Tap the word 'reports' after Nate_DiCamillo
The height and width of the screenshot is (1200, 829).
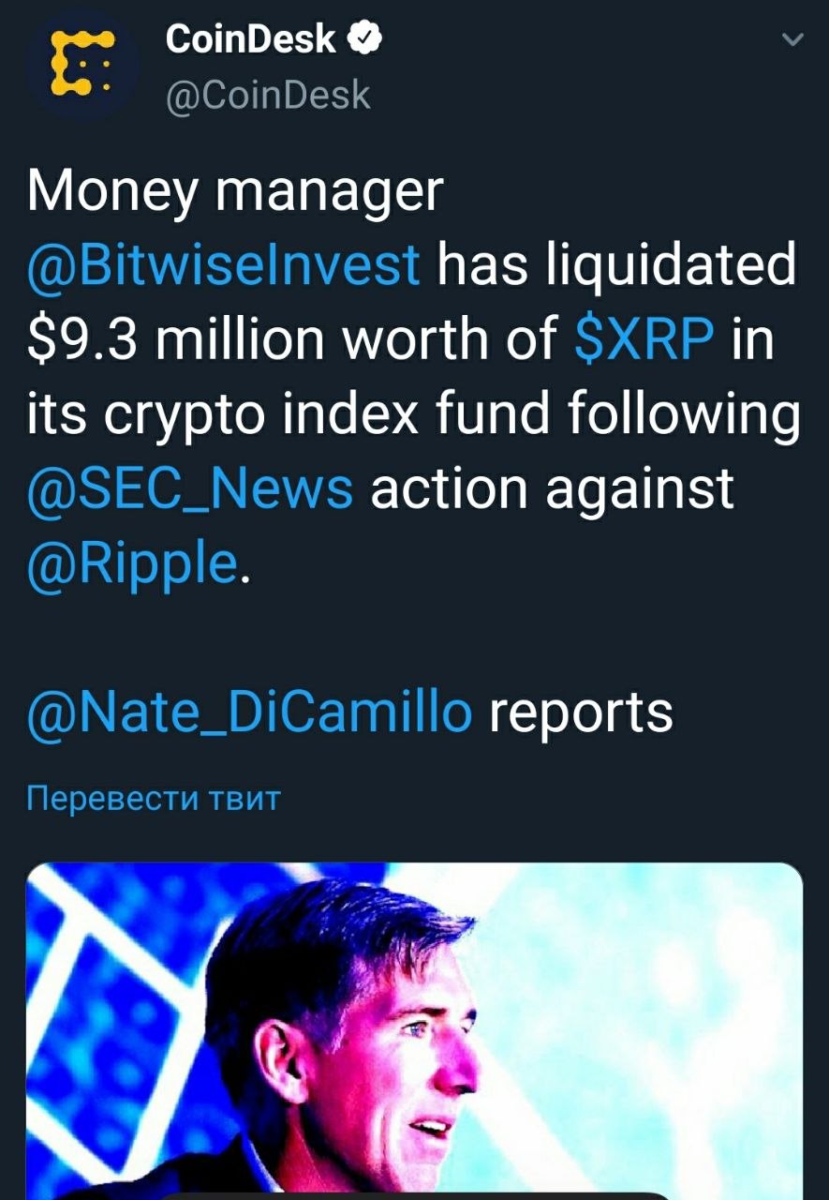pyautogui.click(x=581, y=714)
